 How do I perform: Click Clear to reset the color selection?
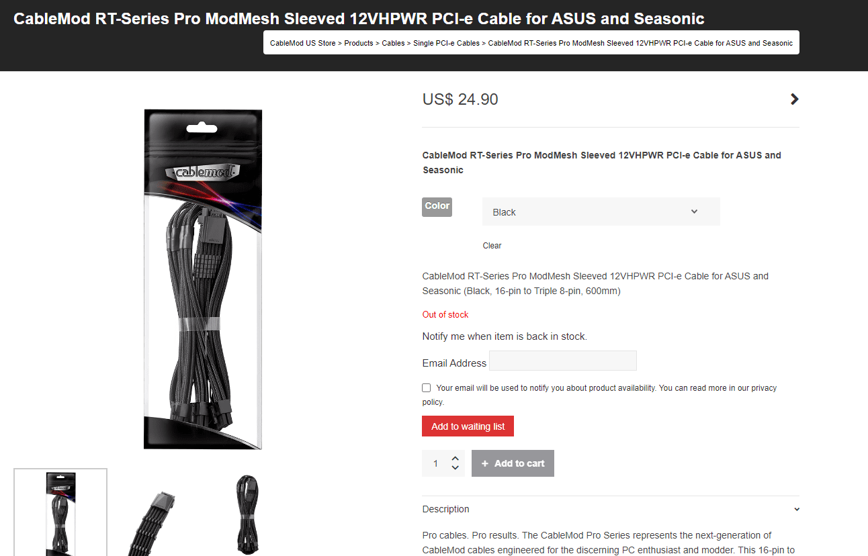(x=492, y=246)
